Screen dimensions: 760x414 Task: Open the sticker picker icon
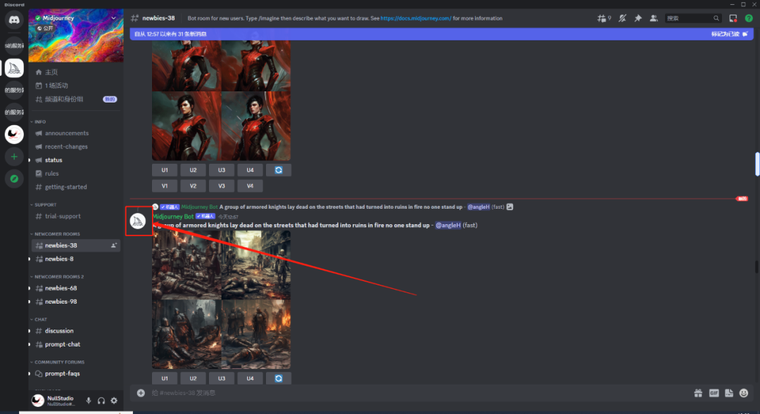729,393
